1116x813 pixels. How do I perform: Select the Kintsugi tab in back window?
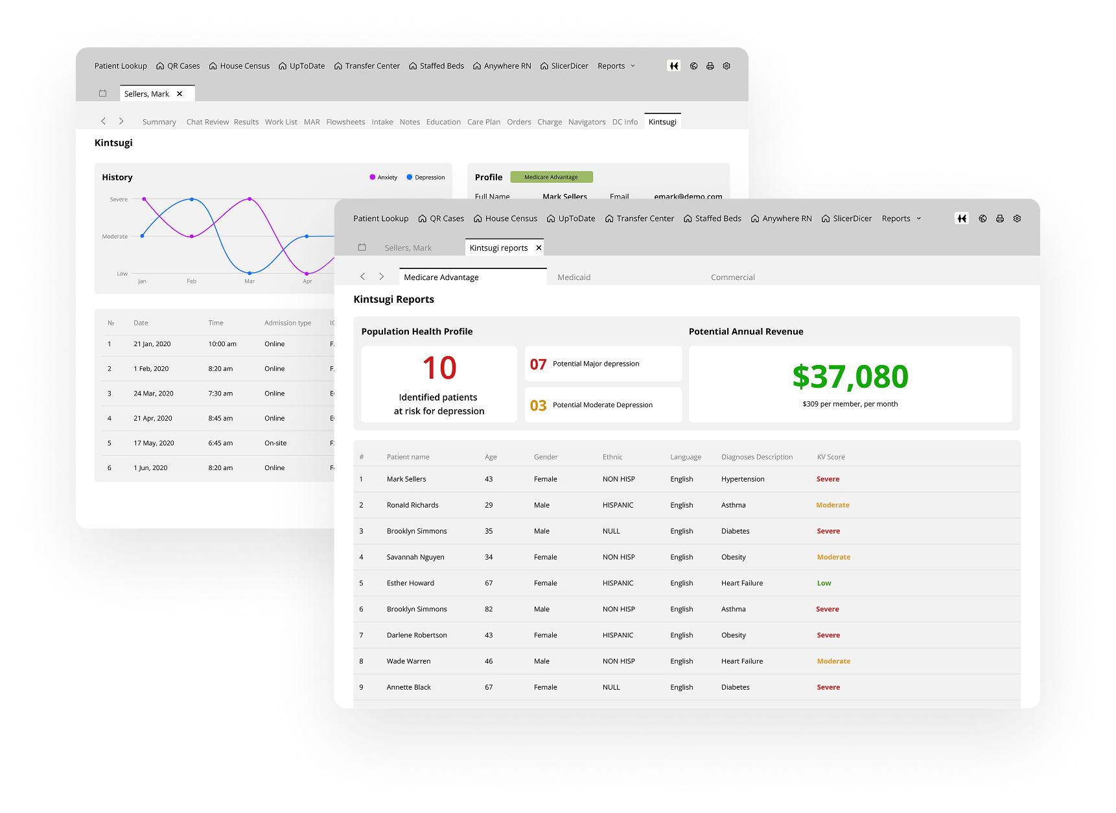pos(662,122)
